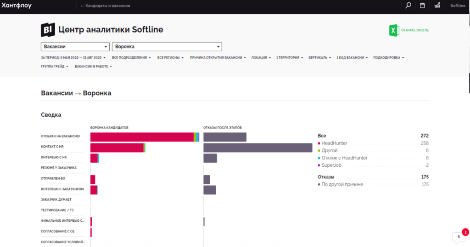Expand the Все подразделения filter
This screenshot has height=247, width=470.
click(x=131, y=58)
